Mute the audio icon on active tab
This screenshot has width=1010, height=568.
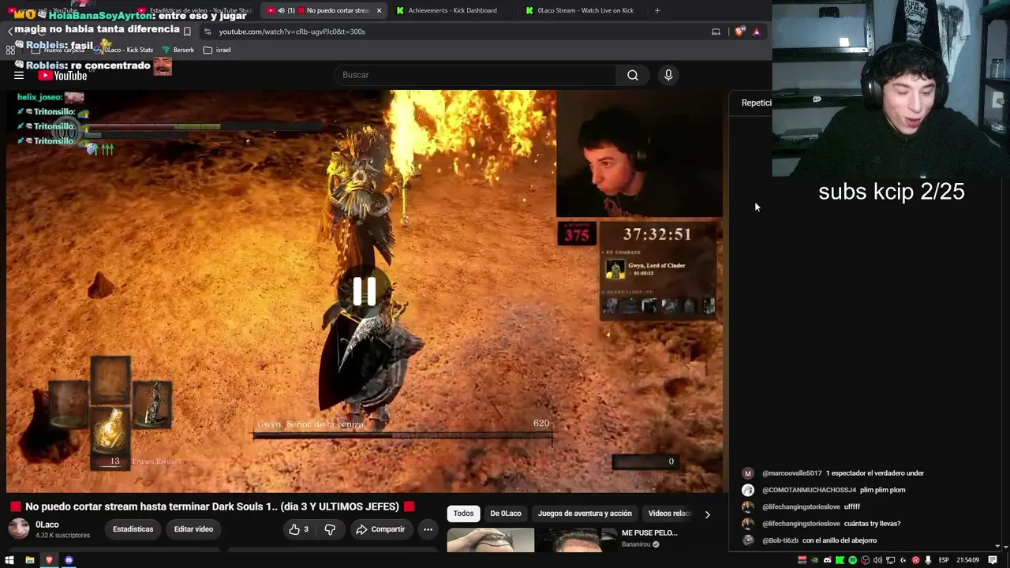(x=281, y=10)
